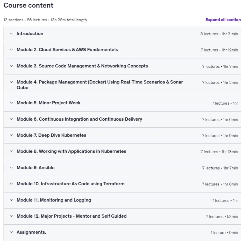The width and height of the screenshot is (241, 241).
Task: Expand Module 7 Deep Dive Kubernetes chevron
Action: click(x=11, y=135)
